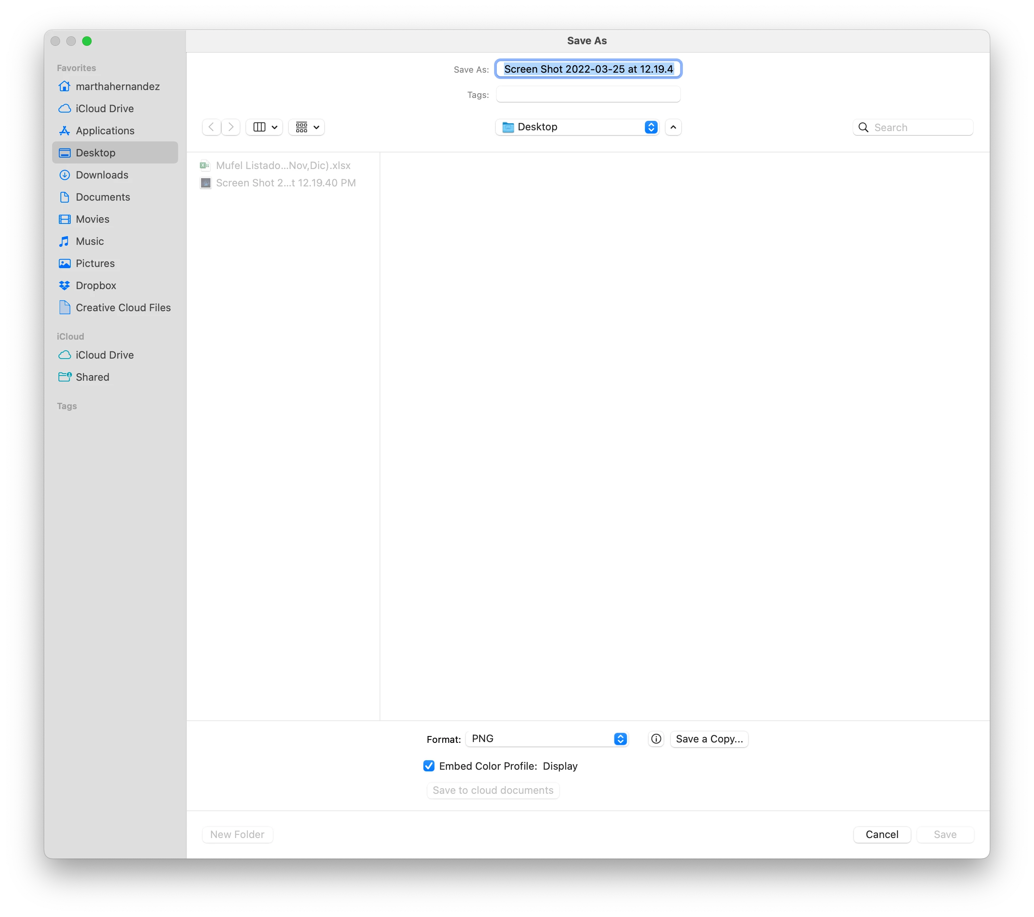Collapse the dialog with the chevron button
Image resolution: width=1034 pixels, height=917 pixels.
(673, 127)
